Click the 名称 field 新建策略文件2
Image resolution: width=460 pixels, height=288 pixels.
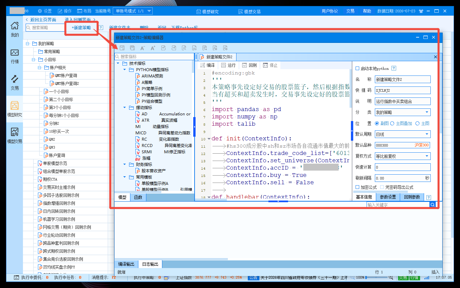click(x=403, y=79)
